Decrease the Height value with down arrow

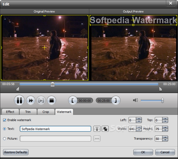[x=165, y=130]
